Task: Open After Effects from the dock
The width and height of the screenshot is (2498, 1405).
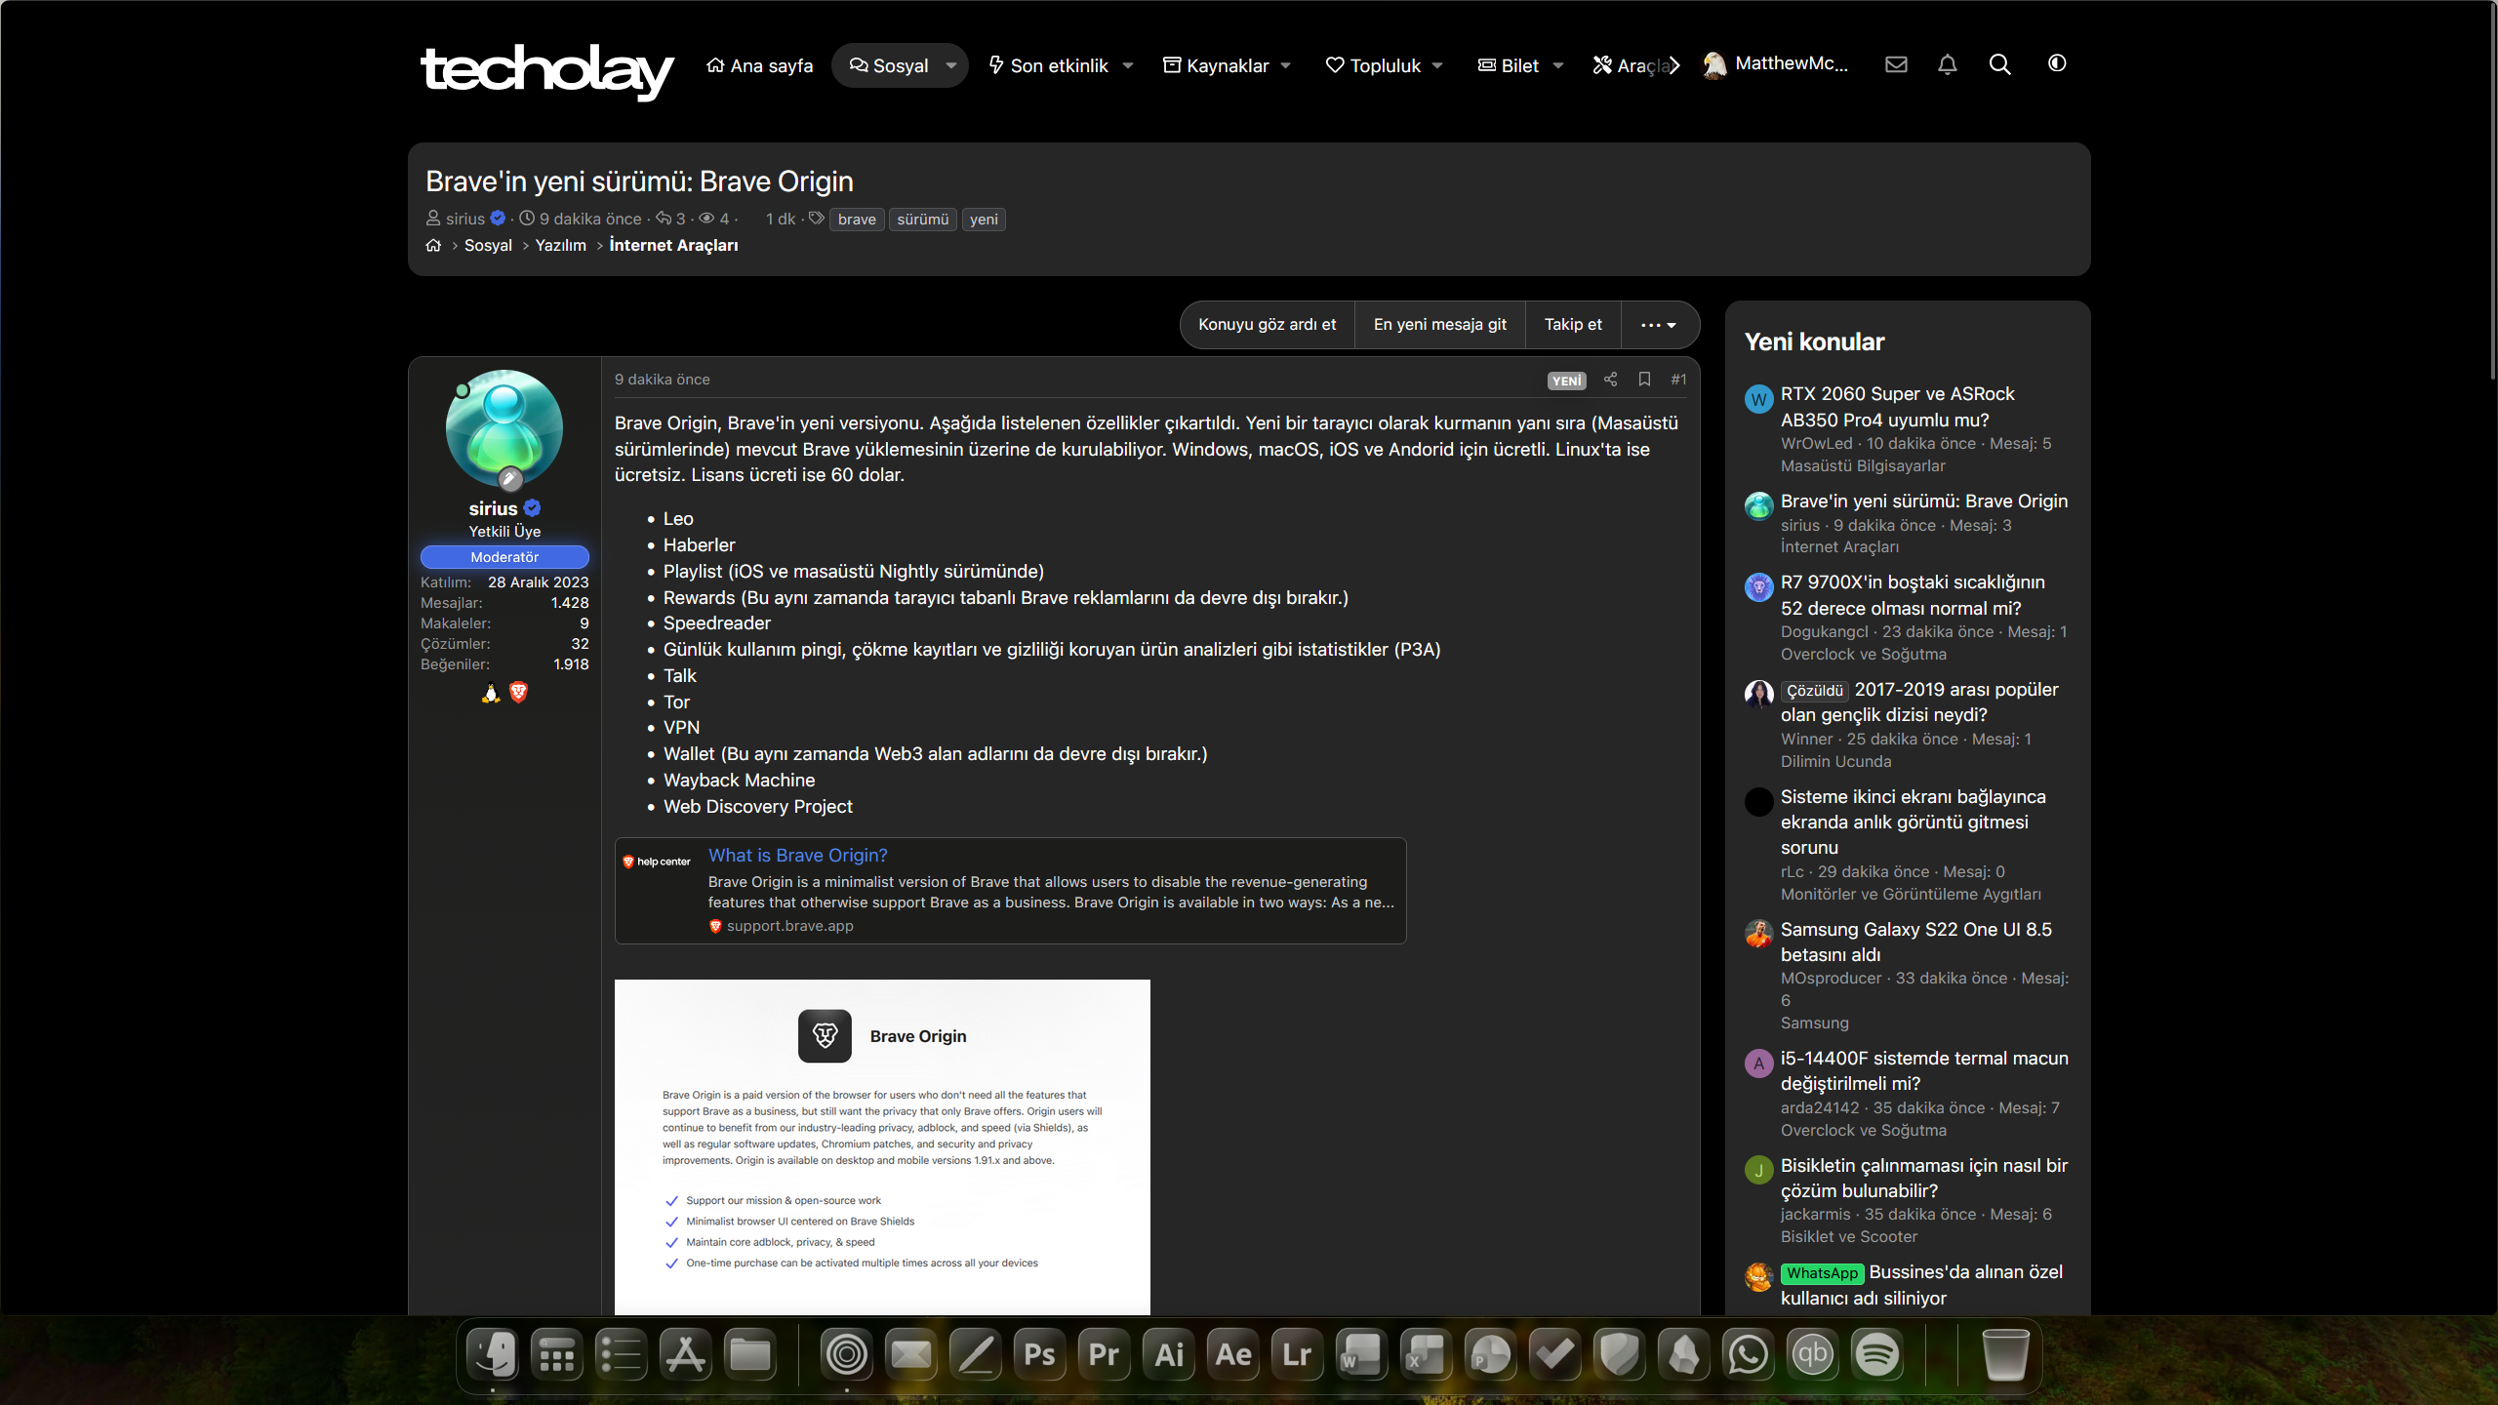Action: (1232, 1354)
